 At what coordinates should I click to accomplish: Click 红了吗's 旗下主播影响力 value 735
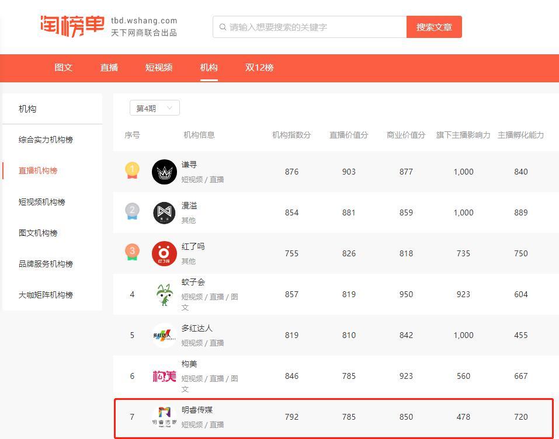coord(463,254)
